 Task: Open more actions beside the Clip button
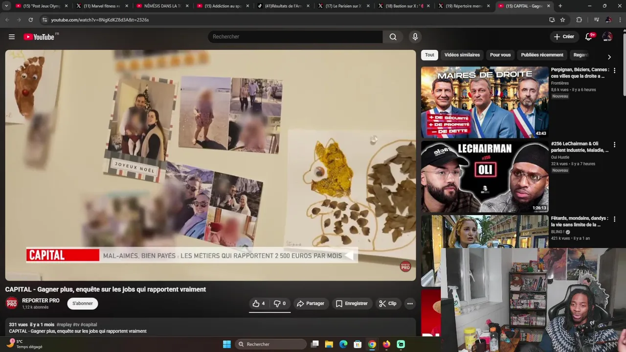pyautogui.click(x=410, y=304)
